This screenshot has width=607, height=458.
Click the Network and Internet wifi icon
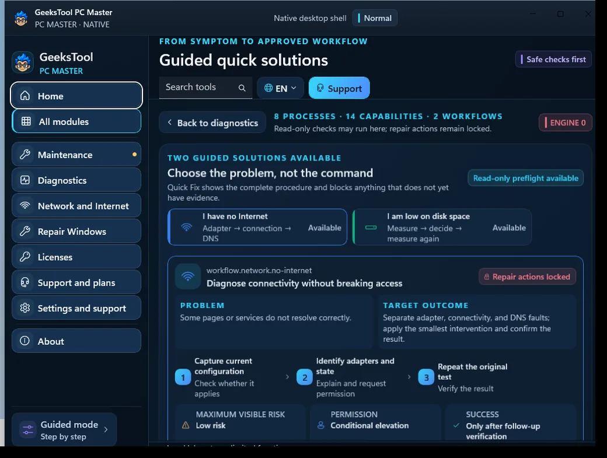pyautogui.click(x=25, y=205)
